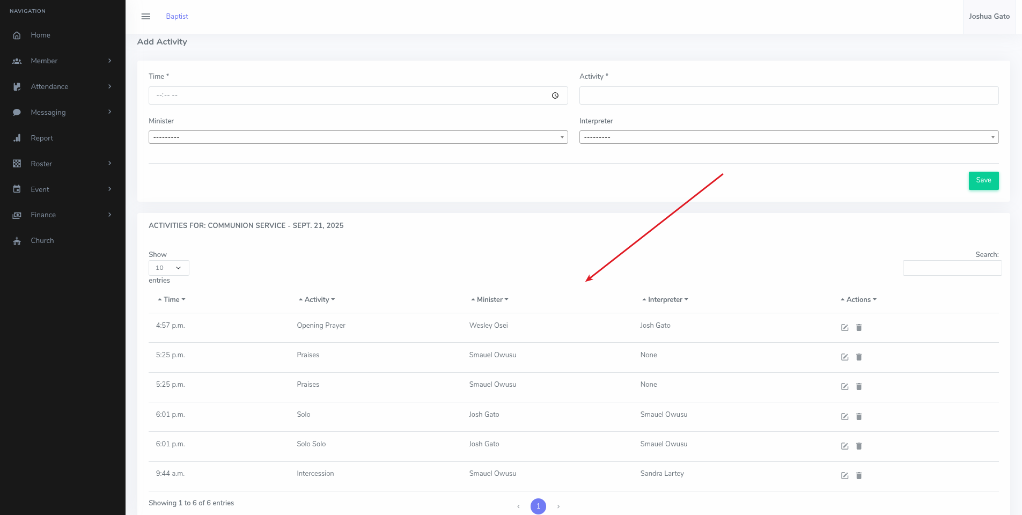Edit the Solo Solo activity
Viewport: 1022px width, 515px height.
(x=844, y=446)
